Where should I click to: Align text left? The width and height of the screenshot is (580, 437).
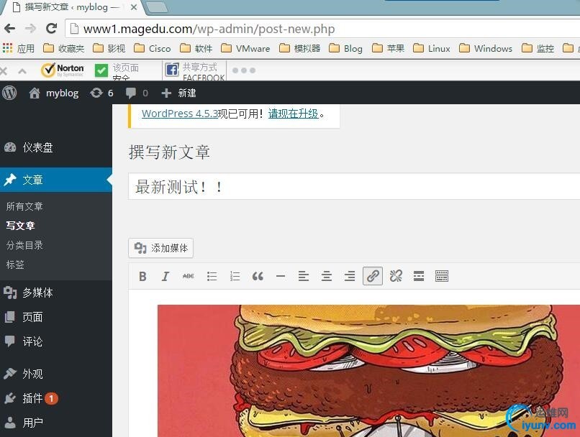click(304, 276)
